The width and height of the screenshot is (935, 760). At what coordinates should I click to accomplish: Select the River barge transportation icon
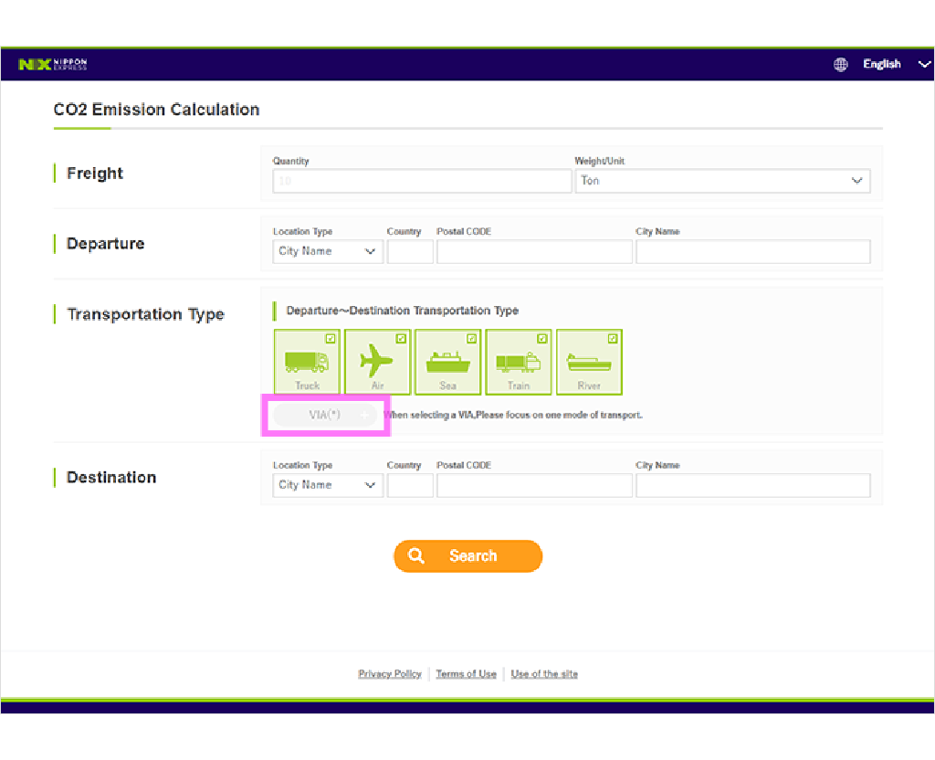(x=589, y=362)
